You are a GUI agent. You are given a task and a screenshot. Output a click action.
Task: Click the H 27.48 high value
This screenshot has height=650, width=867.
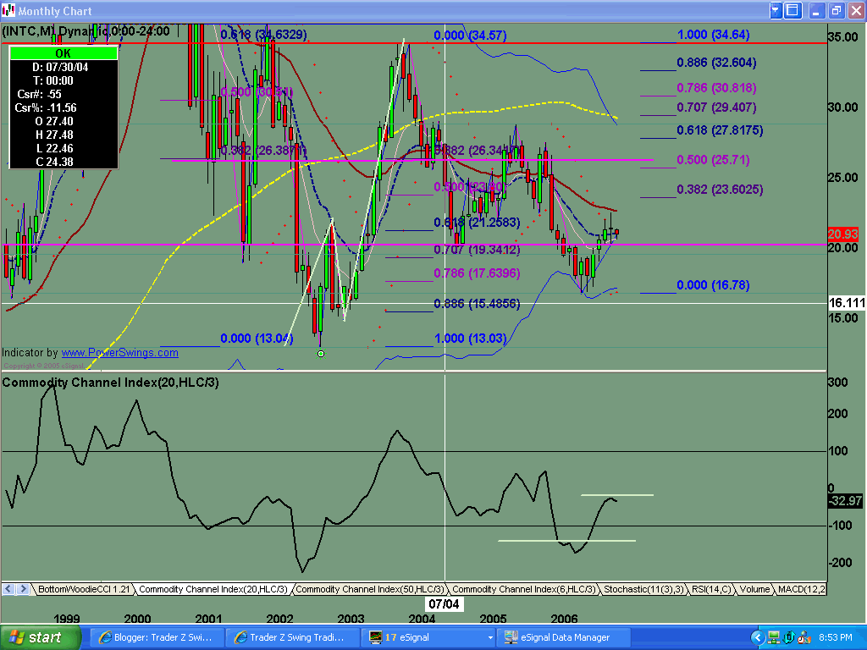54,135
